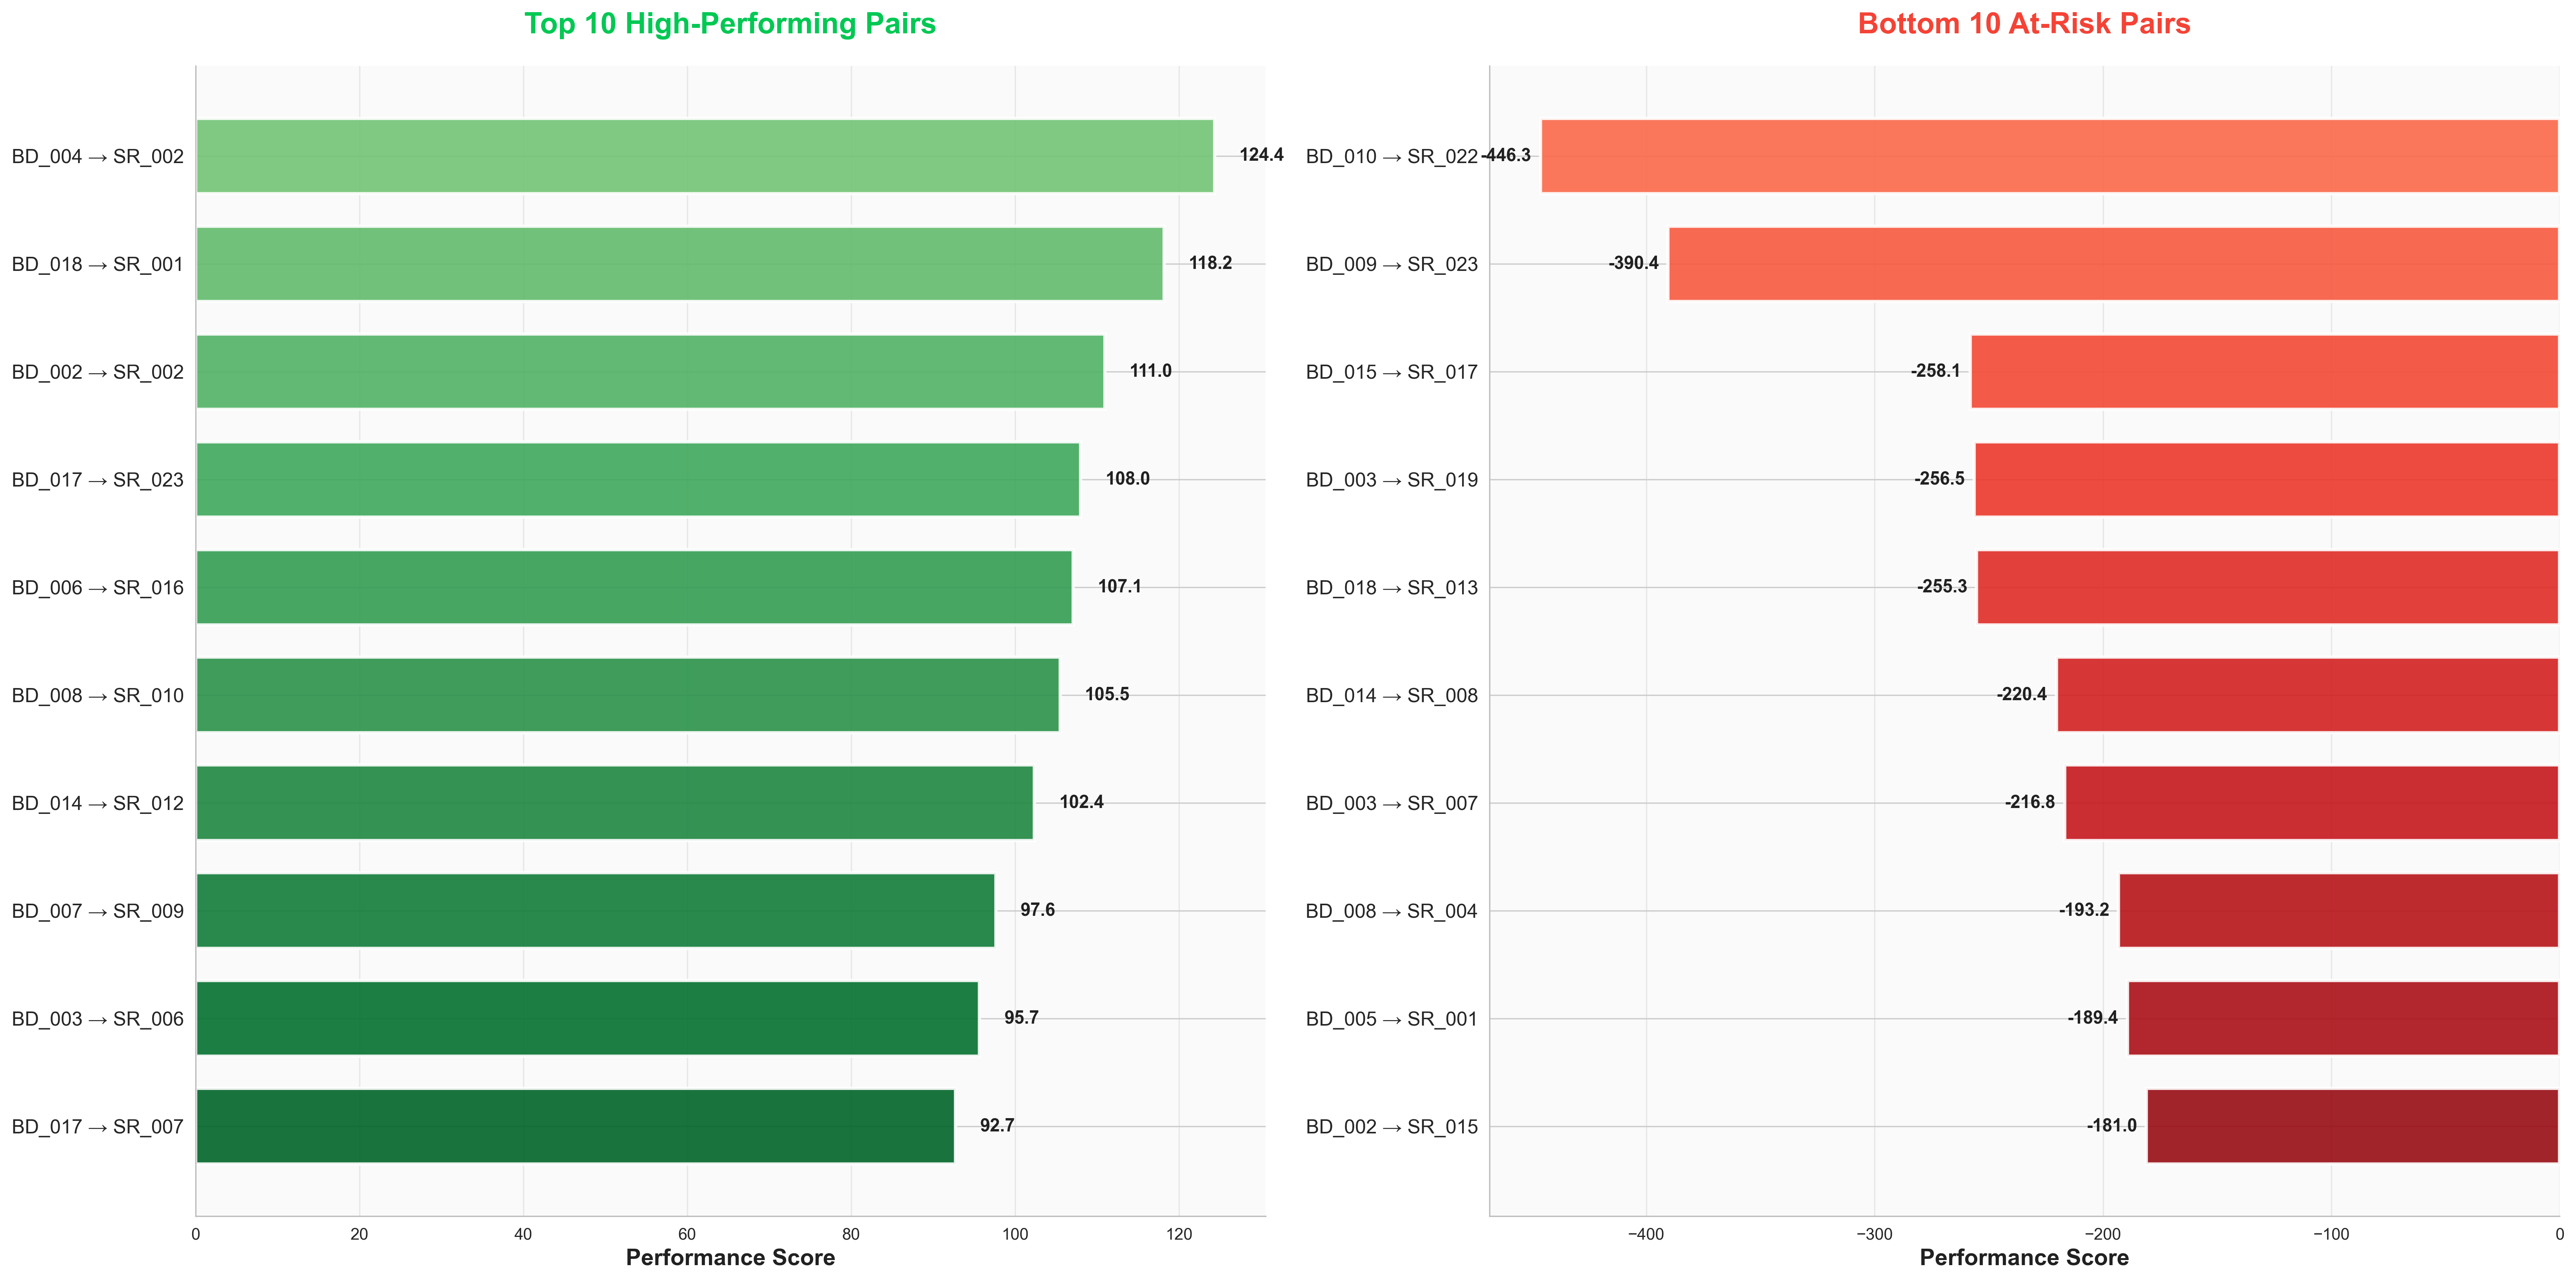Click the BD_018 → SR_001 green bar

(679, 264)
